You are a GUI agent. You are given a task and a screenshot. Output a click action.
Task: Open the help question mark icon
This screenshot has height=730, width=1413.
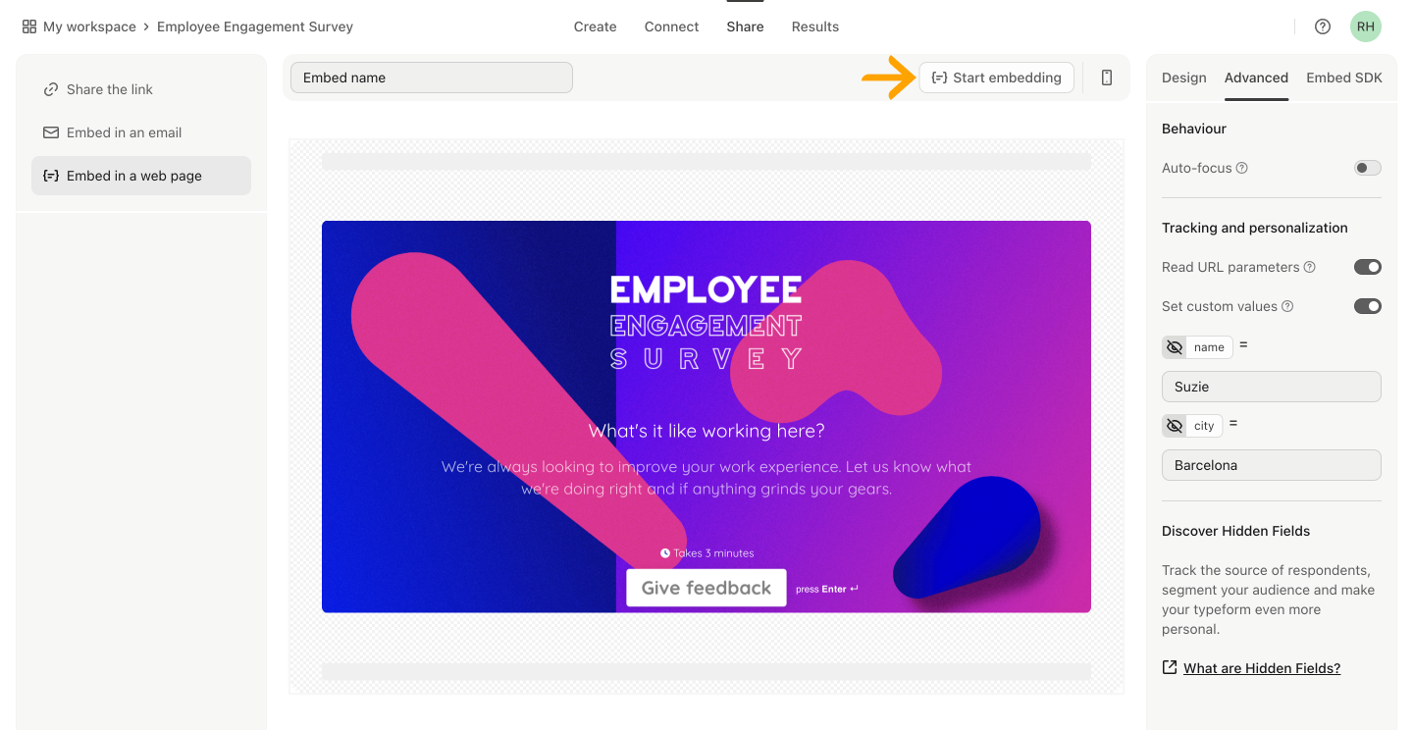pyautogui.click(x=1323, y=26)
